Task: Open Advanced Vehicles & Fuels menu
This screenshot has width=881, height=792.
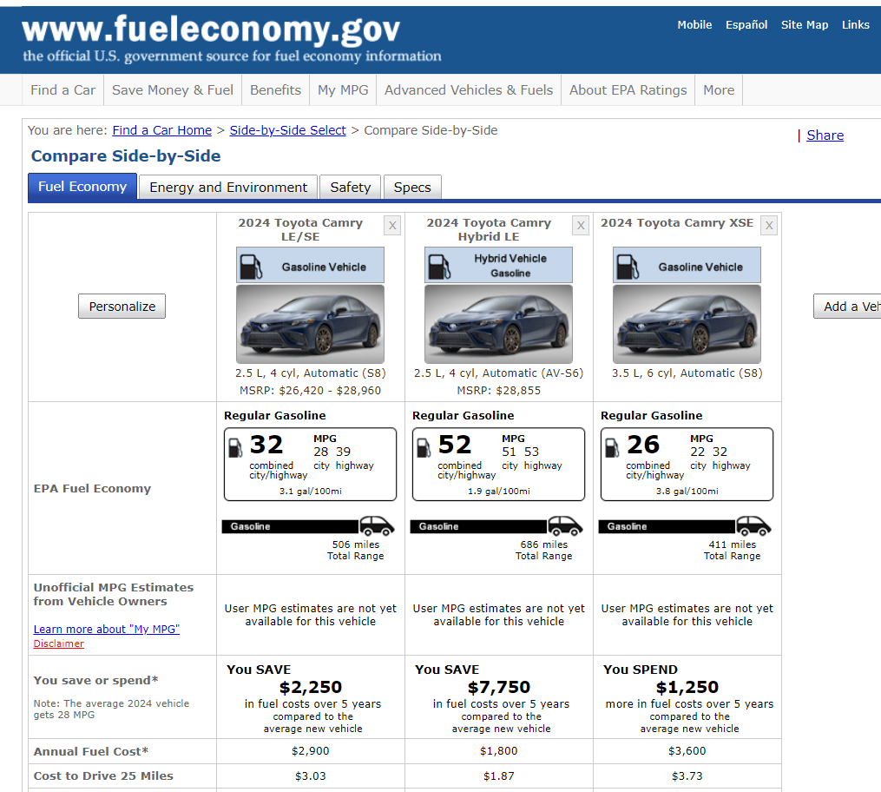Action: [469, 90]
